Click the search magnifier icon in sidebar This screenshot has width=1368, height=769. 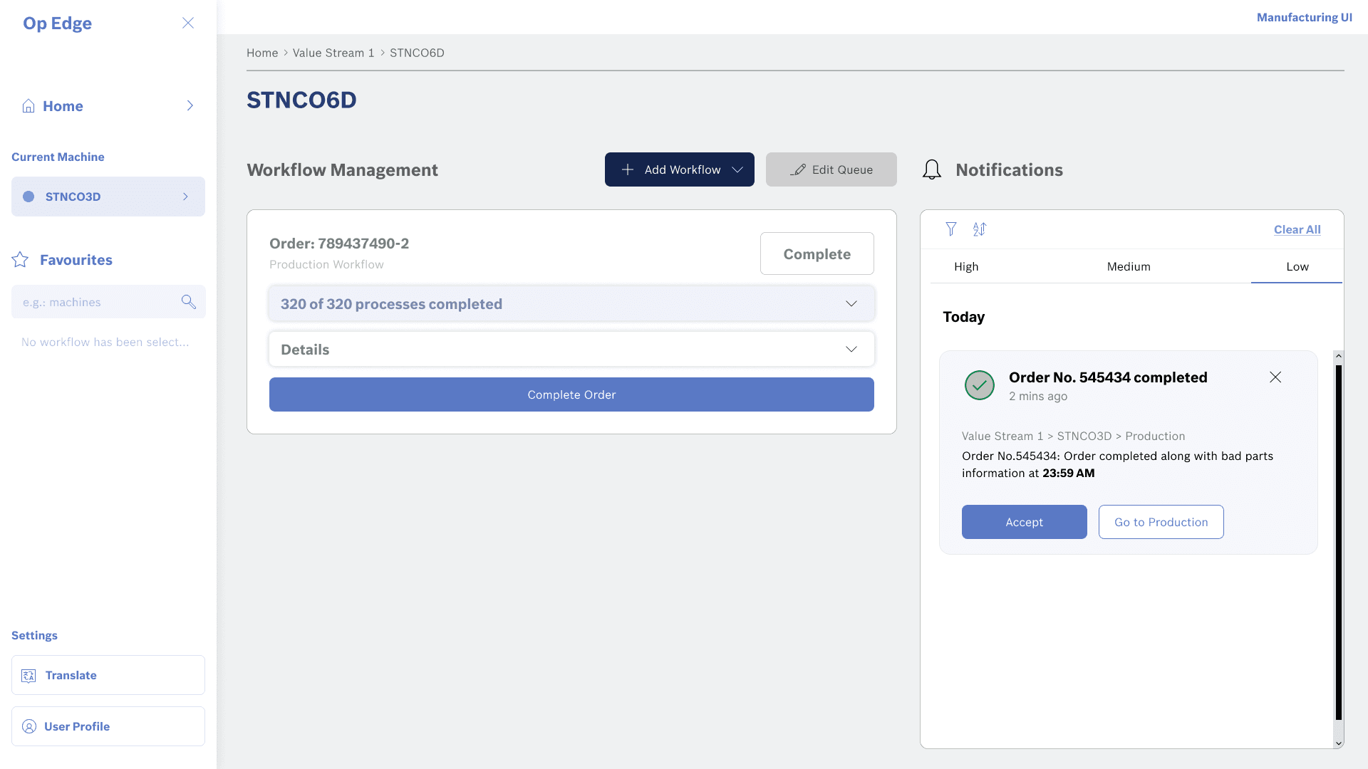[188, 302]
